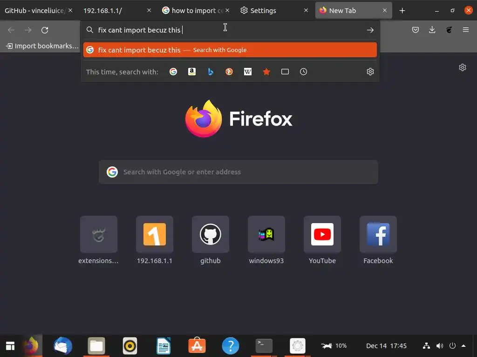477x357 pixels.
Task: Search this time with Amazon
Action: (x=191, y=72)
